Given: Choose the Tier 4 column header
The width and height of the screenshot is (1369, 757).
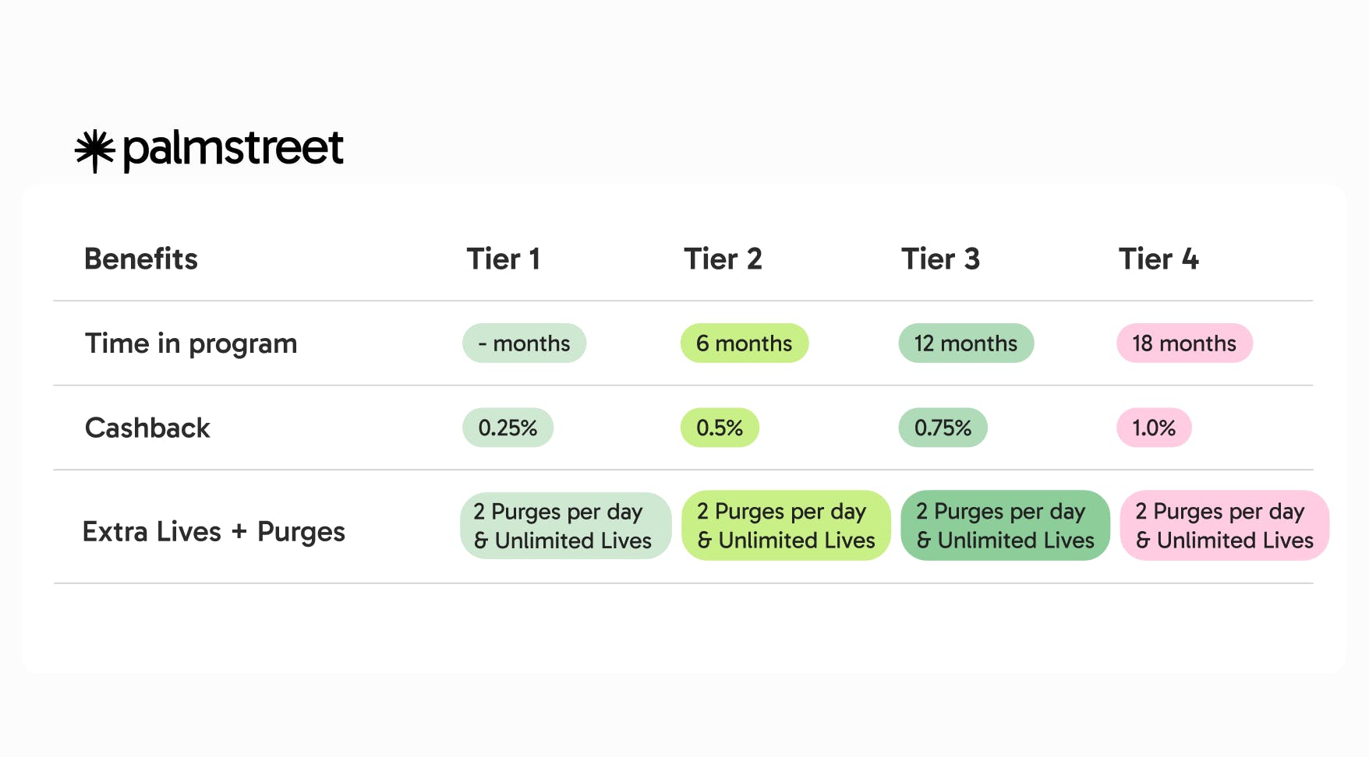Looking at the screenshot, I should point(1159,259).
